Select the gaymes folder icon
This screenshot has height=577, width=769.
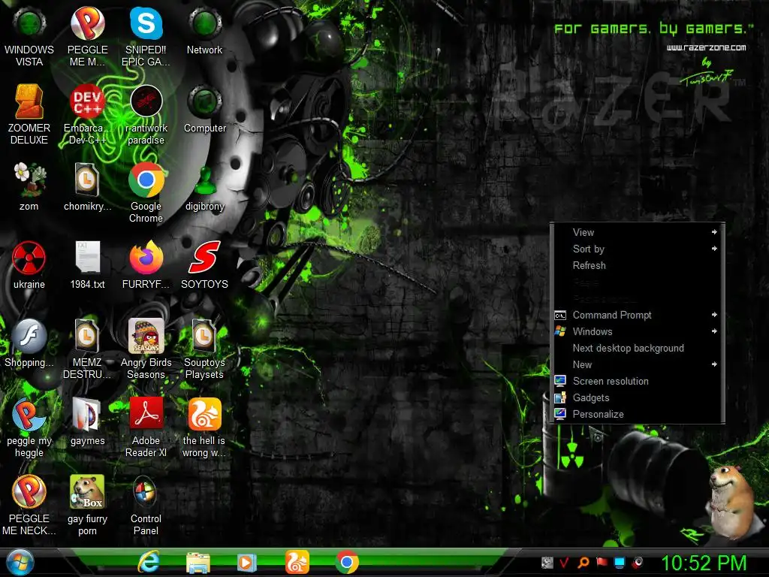87,421
